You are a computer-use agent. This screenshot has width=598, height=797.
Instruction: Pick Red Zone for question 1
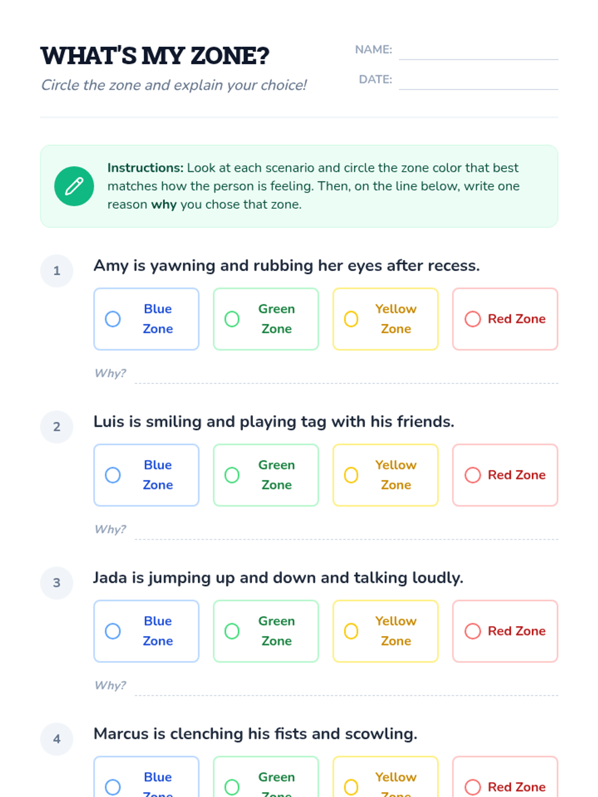505,319
